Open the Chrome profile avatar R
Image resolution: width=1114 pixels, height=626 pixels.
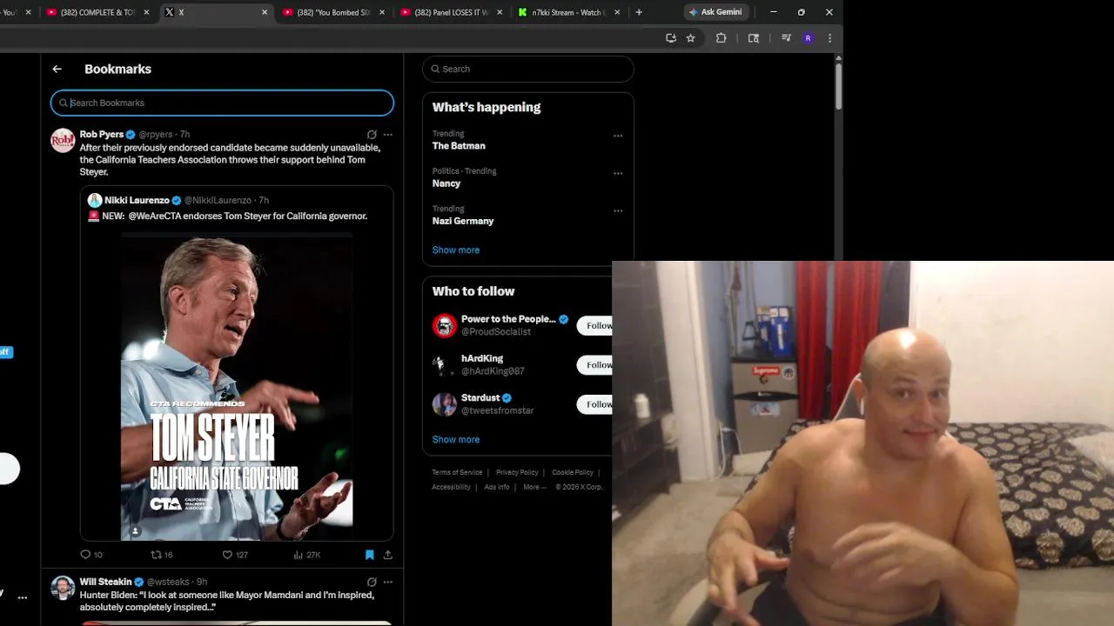coord(808,38)
